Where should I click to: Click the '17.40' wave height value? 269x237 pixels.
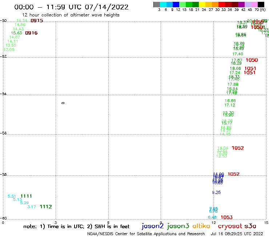(x=238, y=54)
